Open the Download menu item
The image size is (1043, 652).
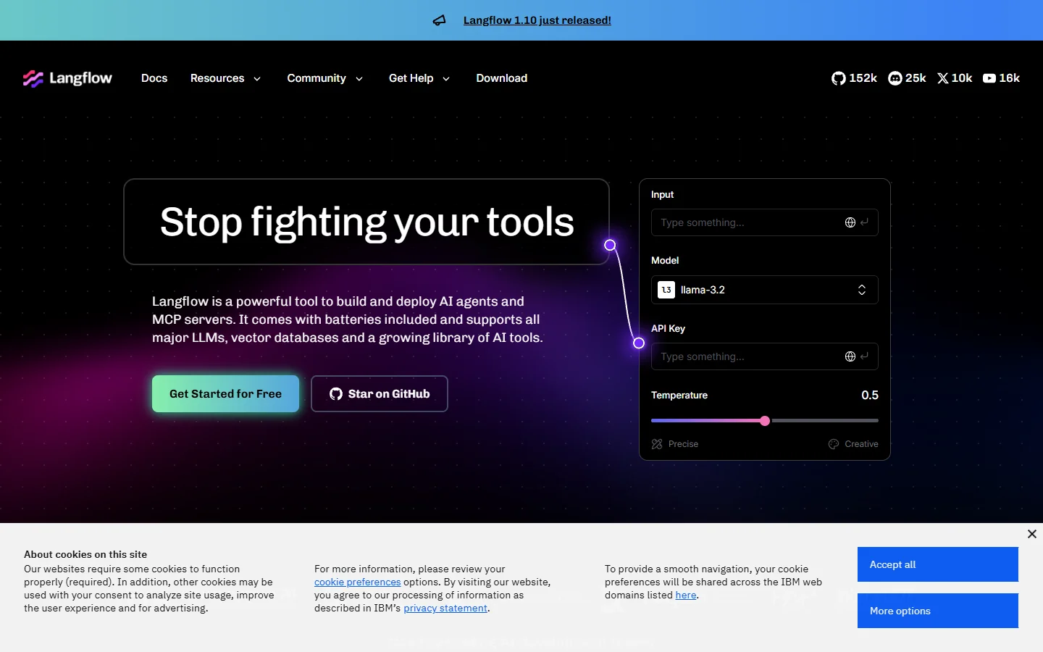[x=502, y=78]
